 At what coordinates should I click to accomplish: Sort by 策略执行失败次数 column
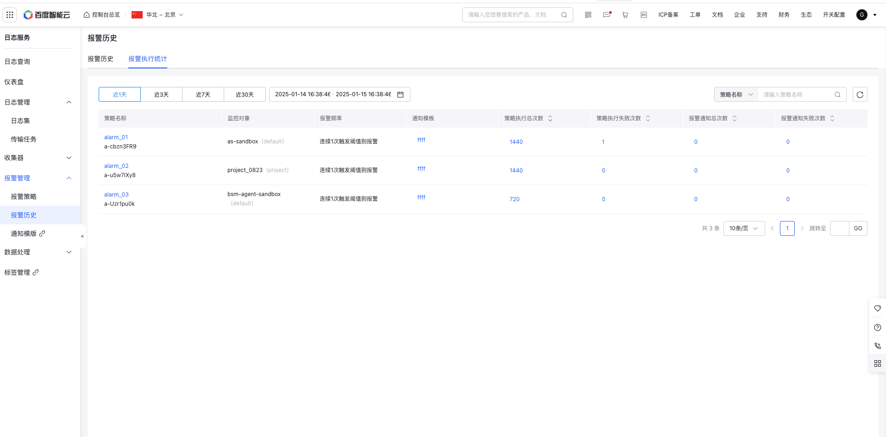pyautogui.click(x=648, y=118)
